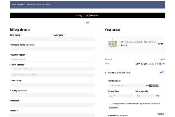This screenshot has height=117, width=175.
Task: Open the What is PayPal link
Action: (121, 116)
